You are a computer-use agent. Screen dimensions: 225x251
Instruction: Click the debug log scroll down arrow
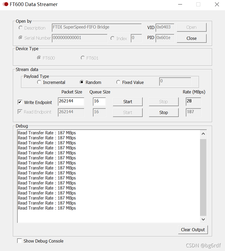coord(203,219)
